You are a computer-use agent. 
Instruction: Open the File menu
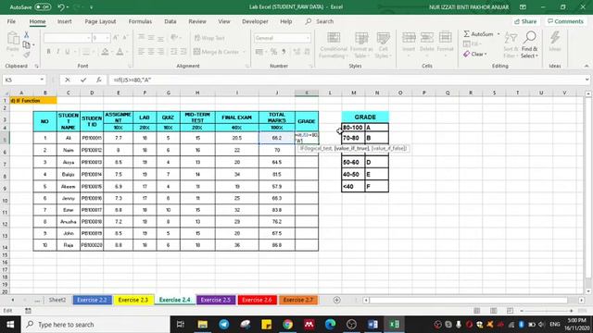tap(11, 21)
